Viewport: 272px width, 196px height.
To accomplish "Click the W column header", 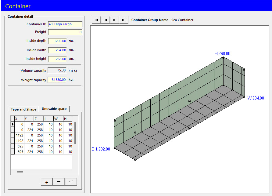I will click(x=58, y=119).
